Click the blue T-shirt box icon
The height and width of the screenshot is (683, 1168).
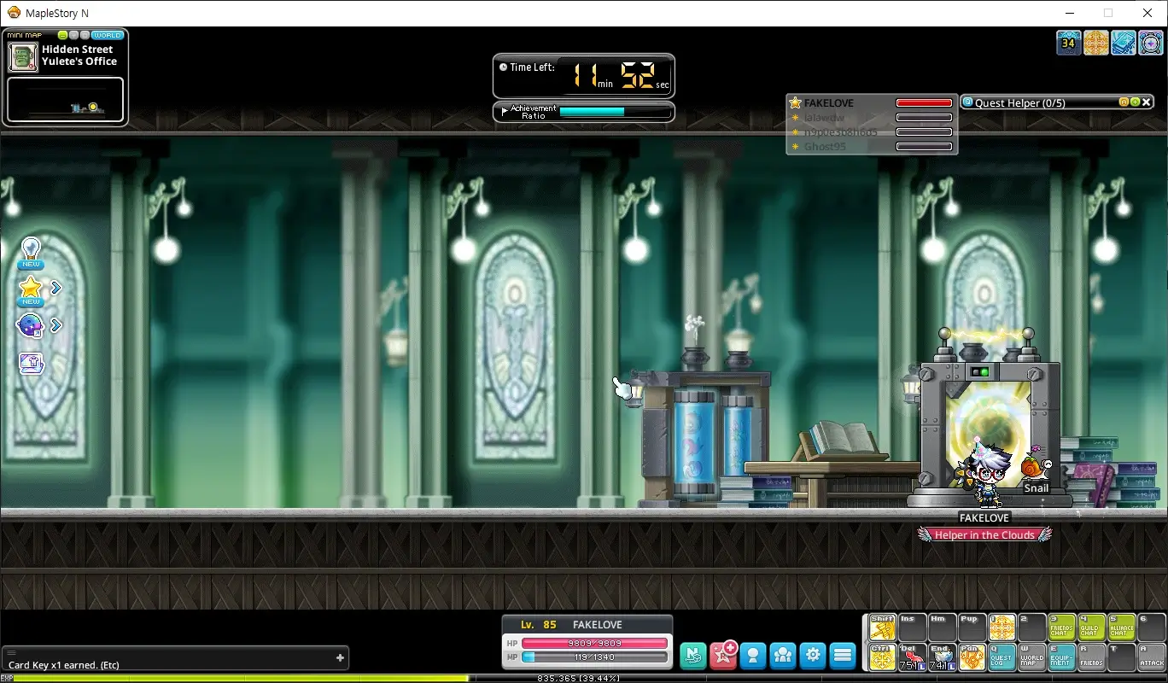pos(31,364)
